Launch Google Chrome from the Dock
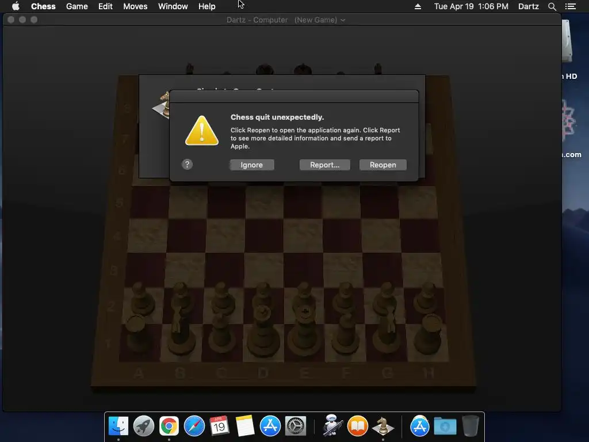Viewport: 589px width, 442px height. pyautogui.click(x=169, y=426)
